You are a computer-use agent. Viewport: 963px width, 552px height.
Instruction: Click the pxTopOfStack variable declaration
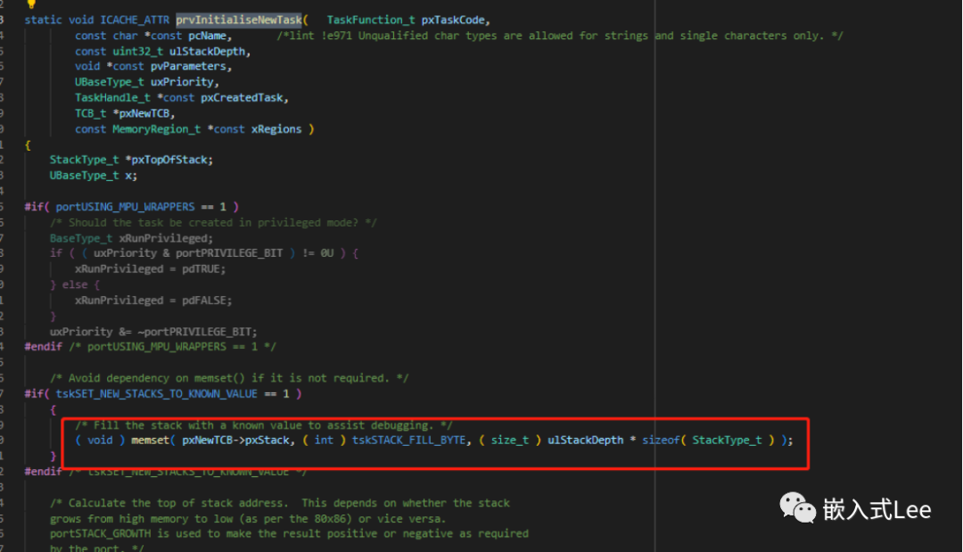pyautogui.click(x=169, y=160)
